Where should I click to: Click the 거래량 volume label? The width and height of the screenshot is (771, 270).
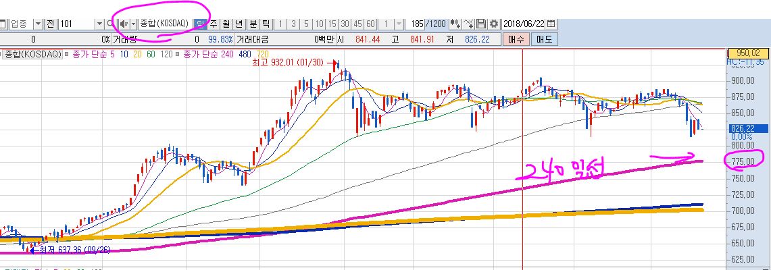pos(126,39)
